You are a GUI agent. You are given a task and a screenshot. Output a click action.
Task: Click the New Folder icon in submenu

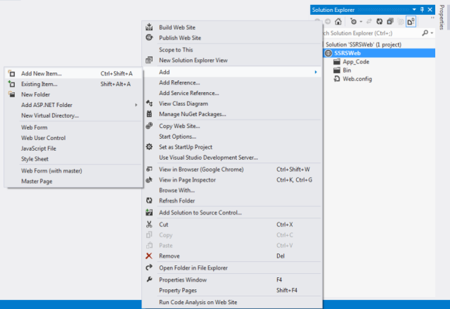click(x=11, y=94)
